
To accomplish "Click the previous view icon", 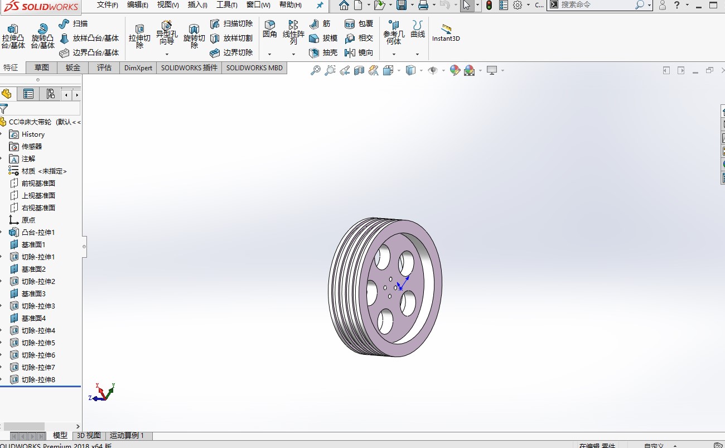I will pos(345,70).
